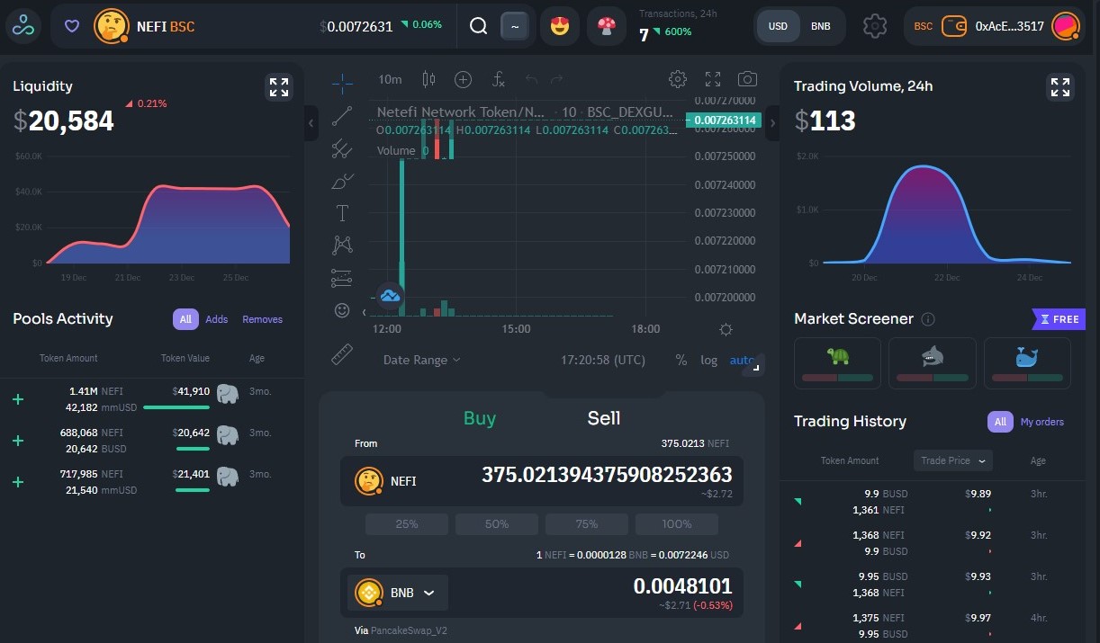Filter pools activity by Adds
The height and width of the screenshot is (643, 1100).
[x=217, y=319]
